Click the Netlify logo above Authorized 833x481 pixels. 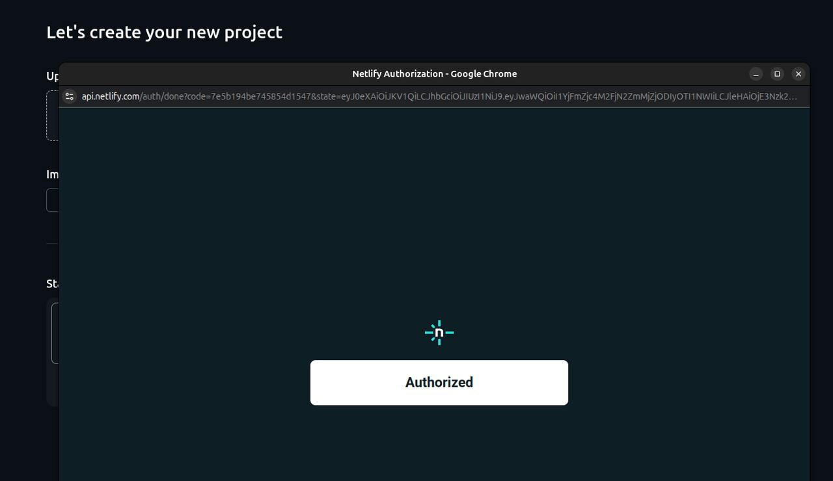click(439, 333)
